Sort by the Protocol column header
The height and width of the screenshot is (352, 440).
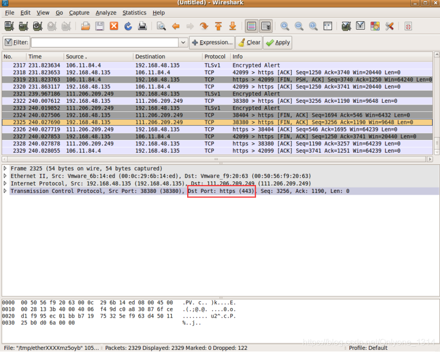[x=216, y=56]
